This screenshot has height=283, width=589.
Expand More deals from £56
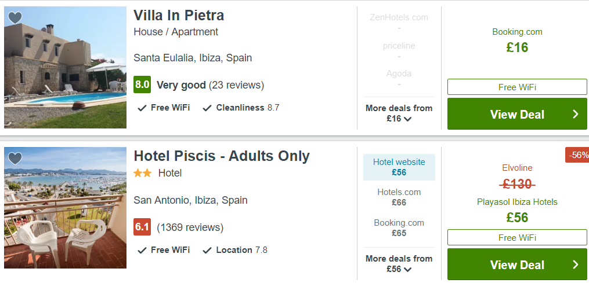[x=399, y=264]
